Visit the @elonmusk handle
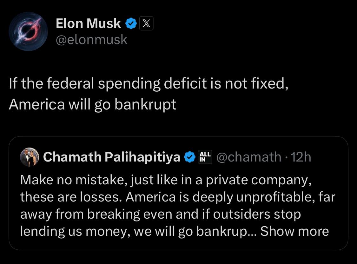The width and height of the screenshot is (357, 264). click(91, 40)
